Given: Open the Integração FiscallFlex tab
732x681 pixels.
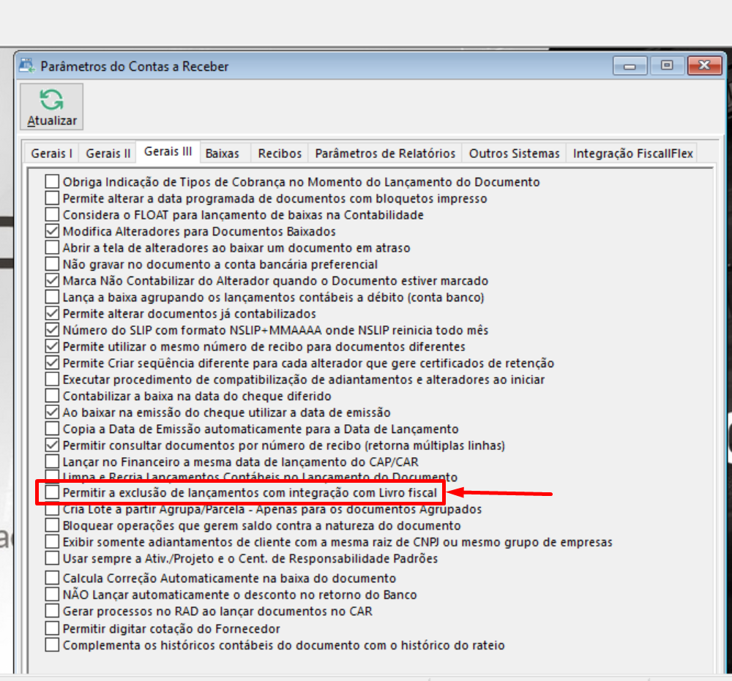Looking at the screenshot, I should coord(632,154).
